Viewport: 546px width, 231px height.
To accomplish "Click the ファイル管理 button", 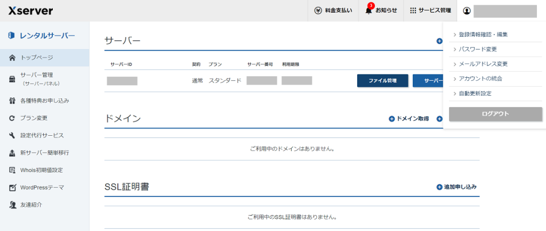I will 383,80.
